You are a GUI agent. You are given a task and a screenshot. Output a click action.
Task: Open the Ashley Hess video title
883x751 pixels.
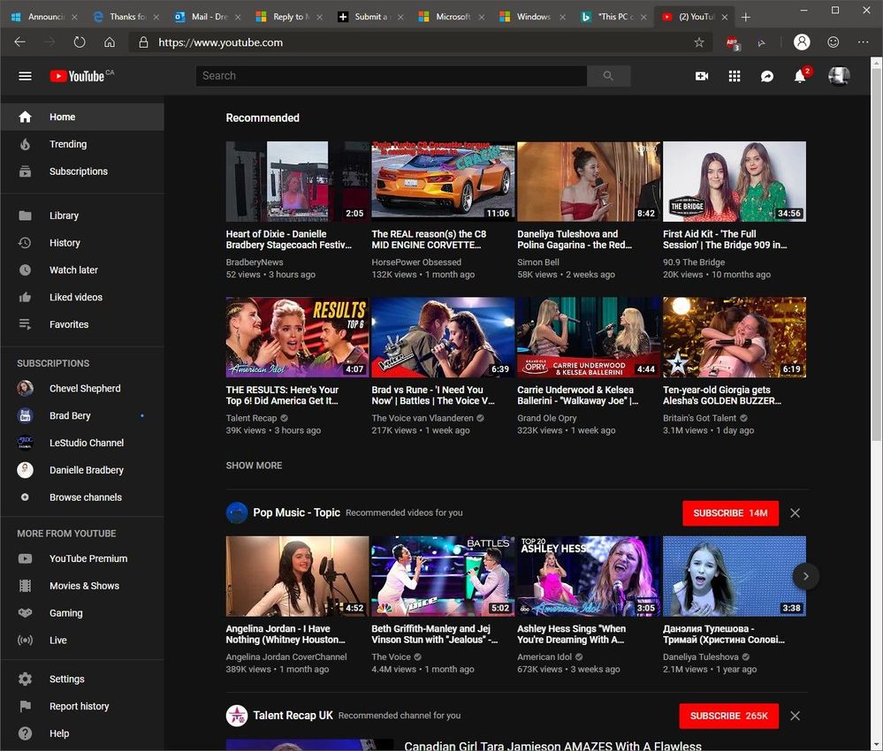tap(572, 633)
